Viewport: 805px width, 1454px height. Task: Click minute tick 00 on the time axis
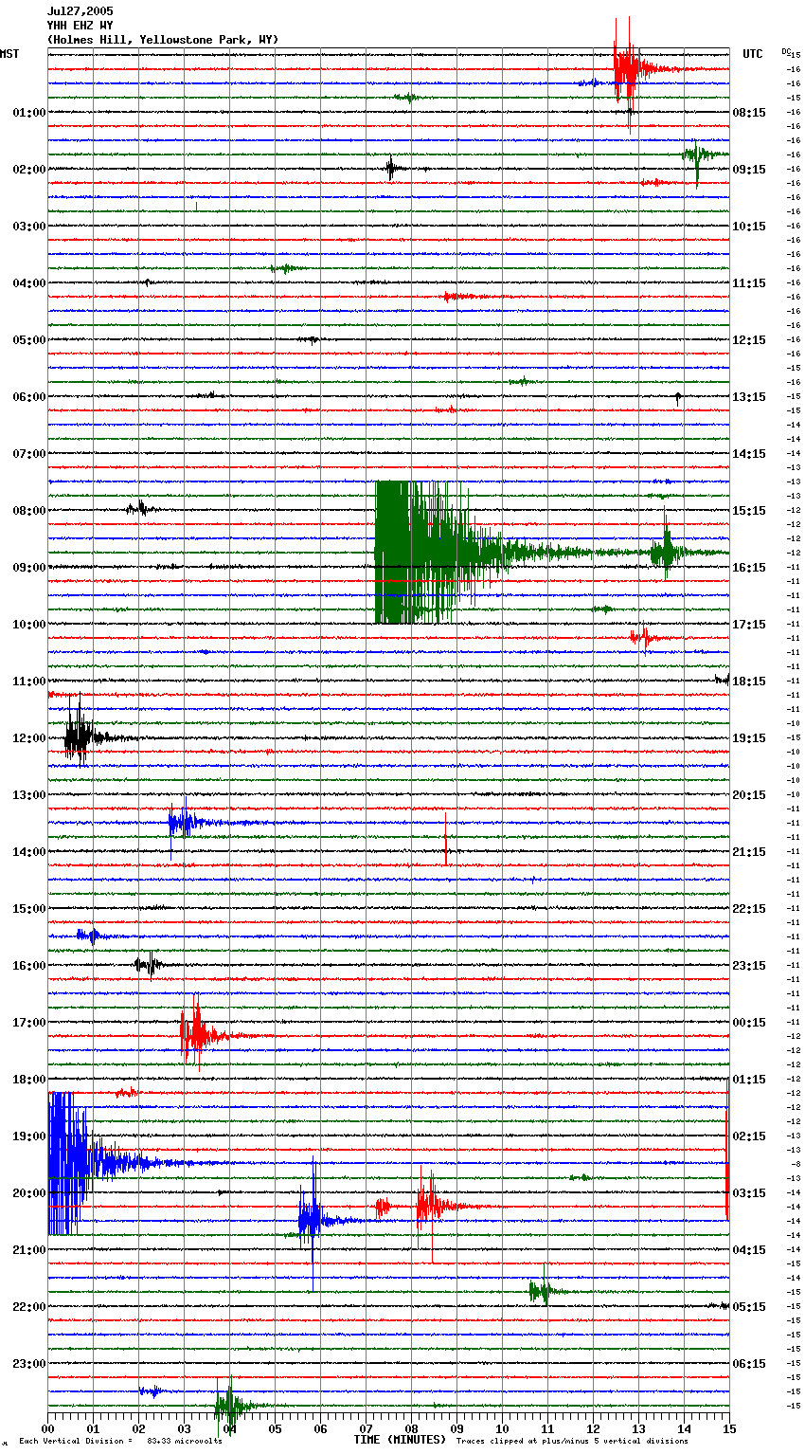(x=48, y=1429)
